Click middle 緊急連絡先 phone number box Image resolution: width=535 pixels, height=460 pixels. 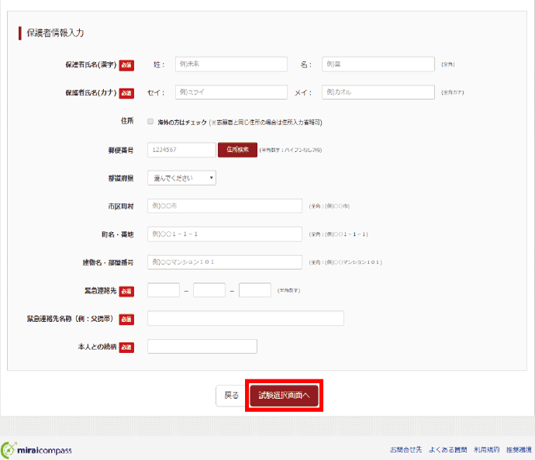click(209, 290)
